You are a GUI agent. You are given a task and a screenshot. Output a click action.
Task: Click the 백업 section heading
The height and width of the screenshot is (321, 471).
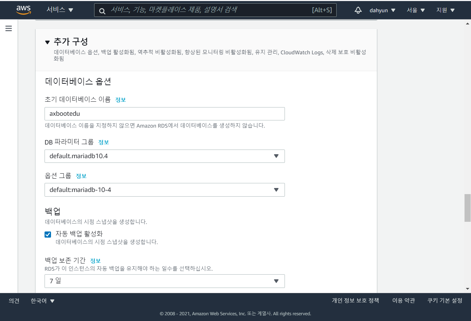(52, 211)
